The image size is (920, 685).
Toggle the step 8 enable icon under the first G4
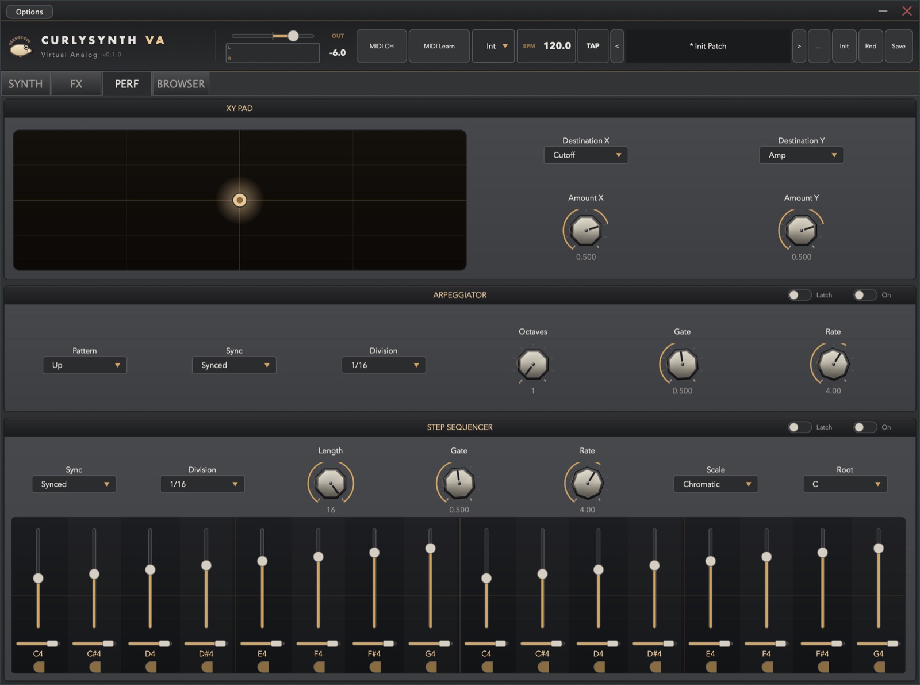(x=431, y=667)
